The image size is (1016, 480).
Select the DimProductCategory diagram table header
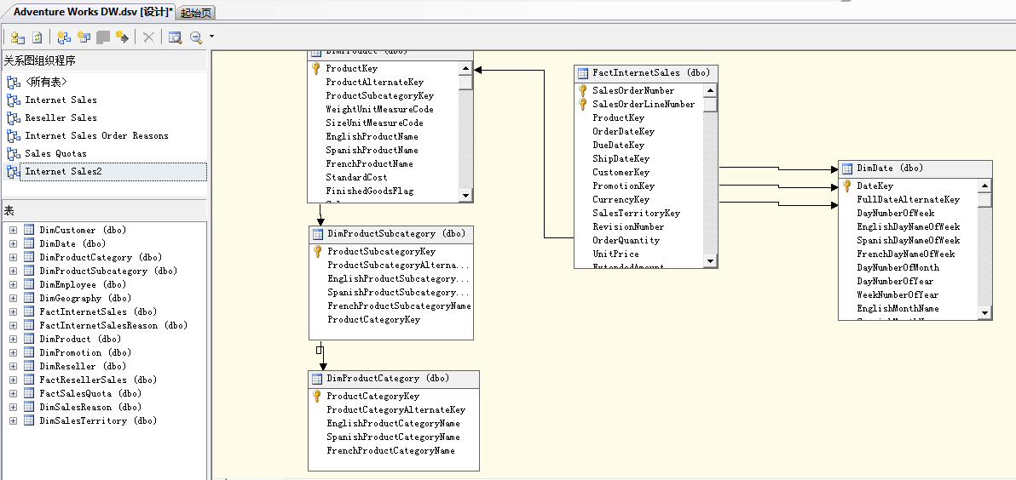click(394, 379)
